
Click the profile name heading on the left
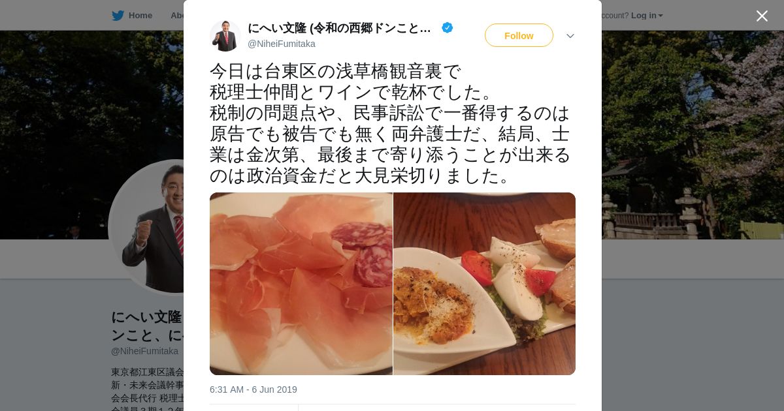148,326
